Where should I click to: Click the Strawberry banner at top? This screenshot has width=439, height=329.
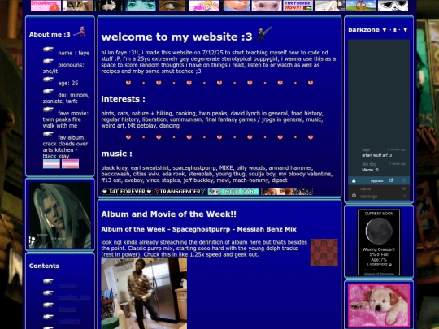(46, 6)
